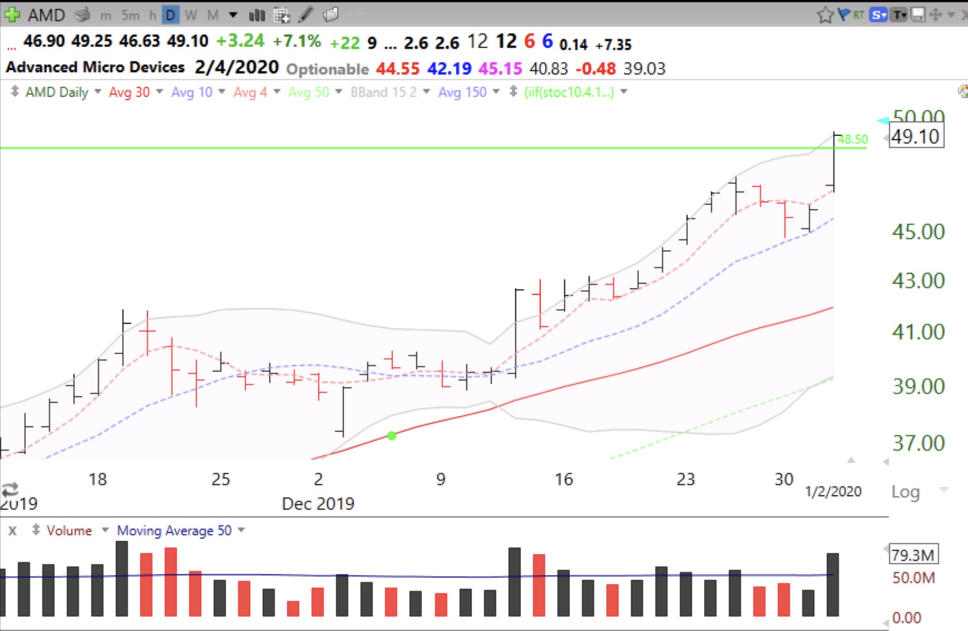The width and height of the screenshot is (968, 631).
Task: Select the Monthly (M) timeframe
Action: click(x=213, y=16)
